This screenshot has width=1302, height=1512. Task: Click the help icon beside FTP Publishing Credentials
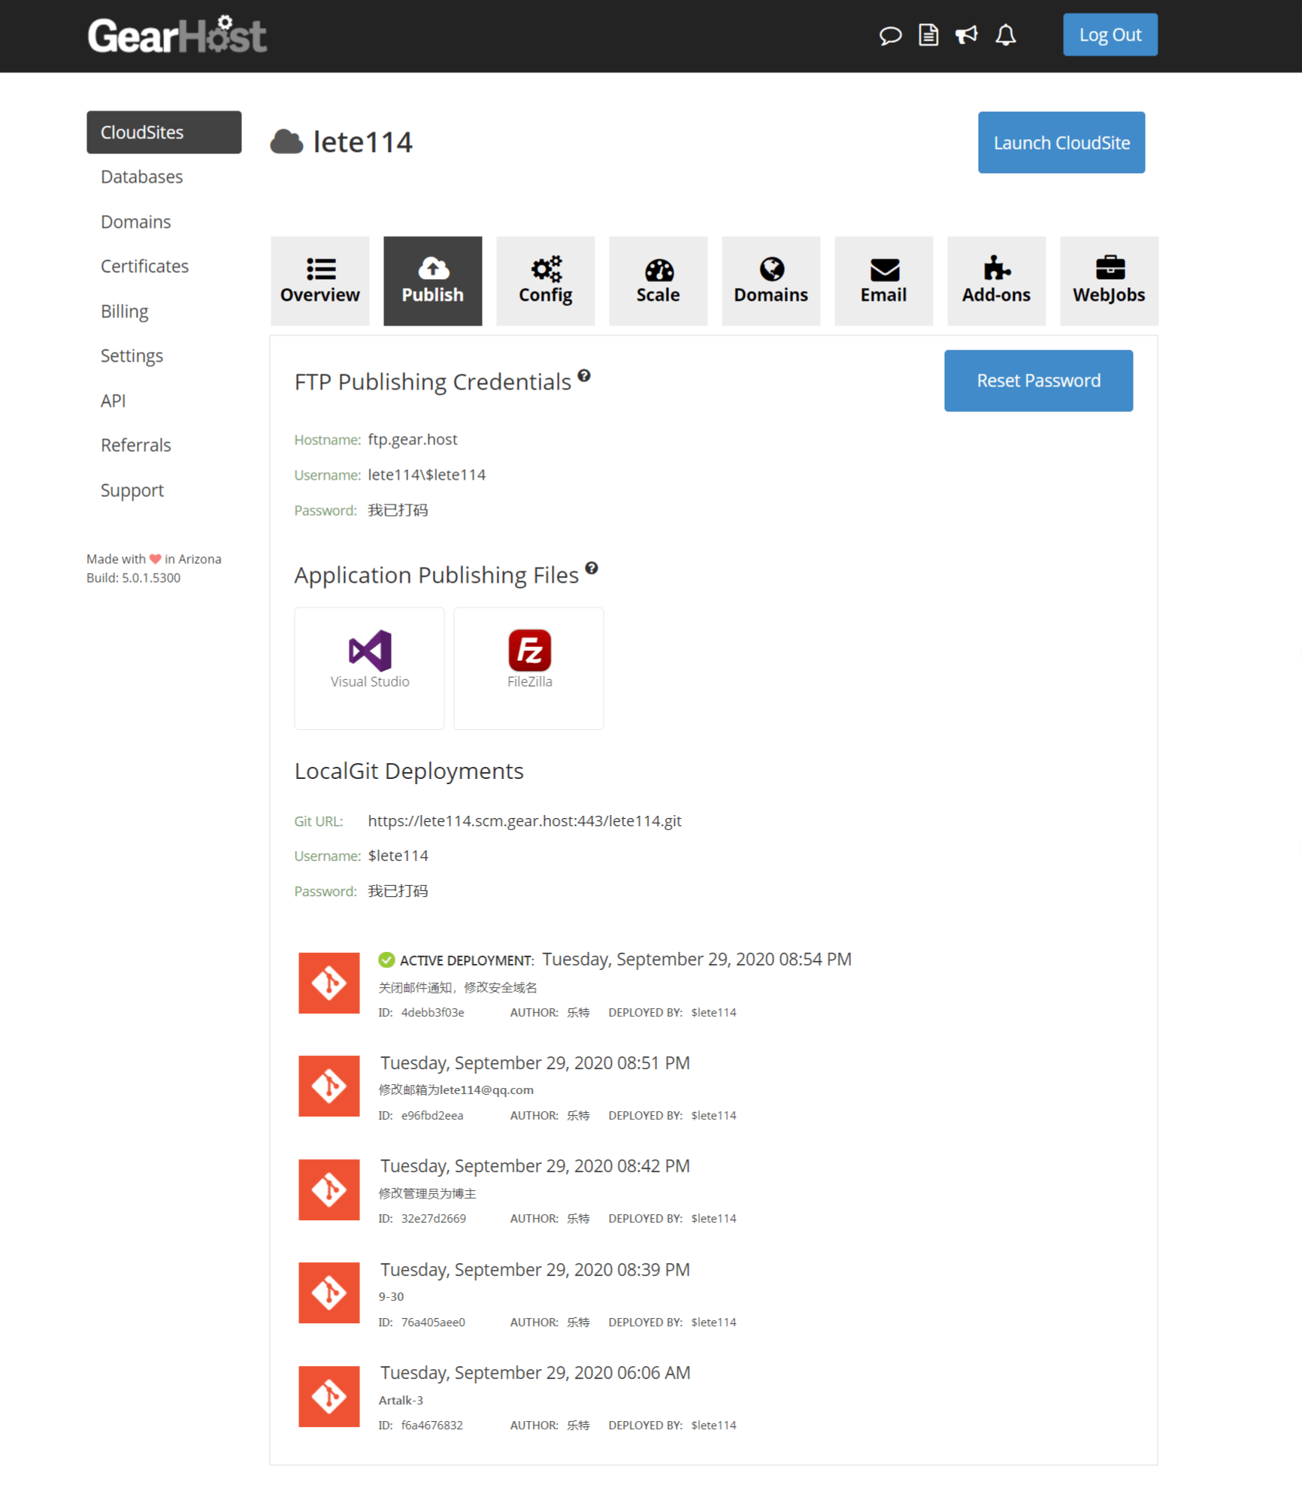coord(584,376)
